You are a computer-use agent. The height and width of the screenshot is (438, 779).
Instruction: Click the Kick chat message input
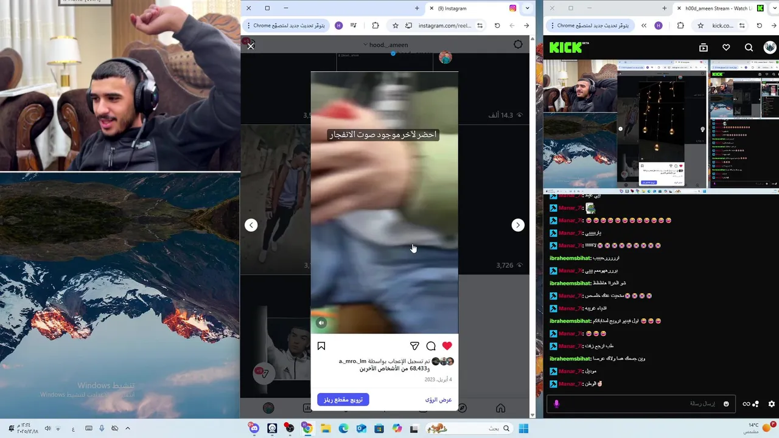642,403
